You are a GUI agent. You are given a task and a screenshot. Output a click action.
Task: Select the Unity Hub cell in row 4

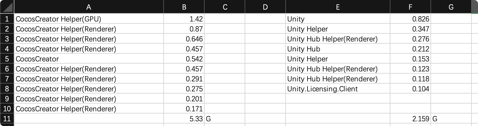[338, 49]
